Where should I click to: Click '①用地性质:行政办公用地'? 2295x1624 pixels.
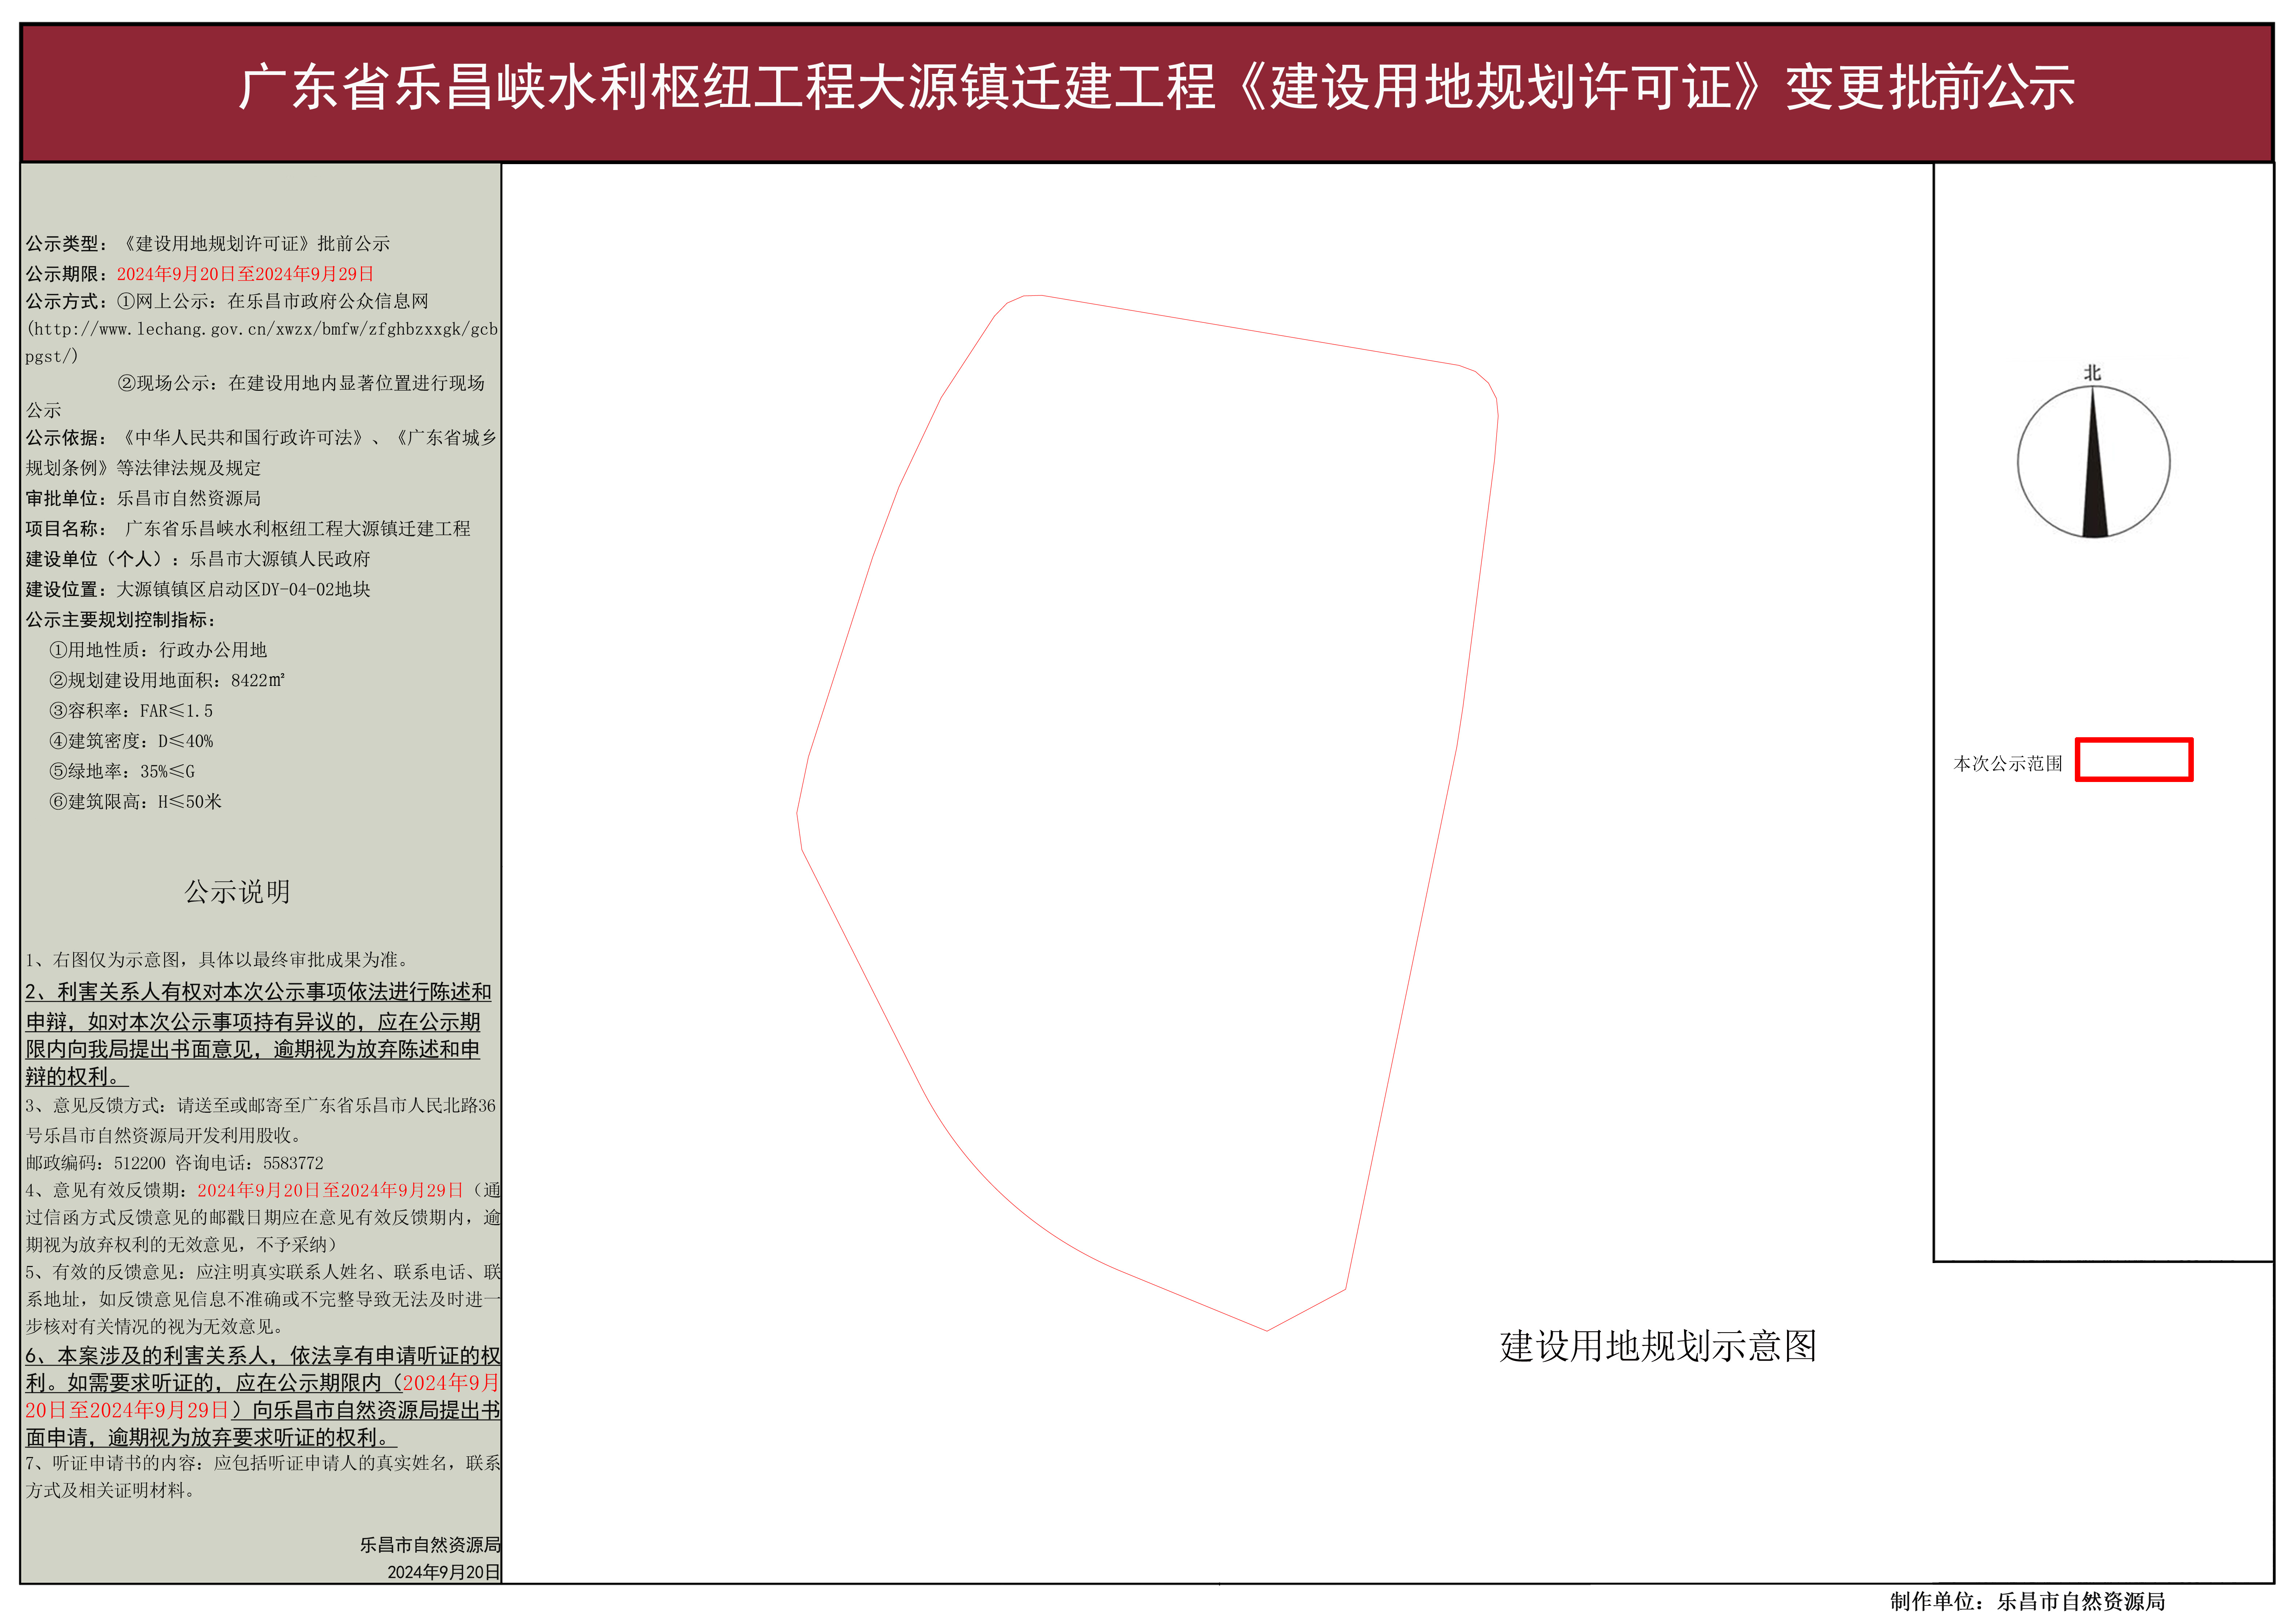pos(158,650)
